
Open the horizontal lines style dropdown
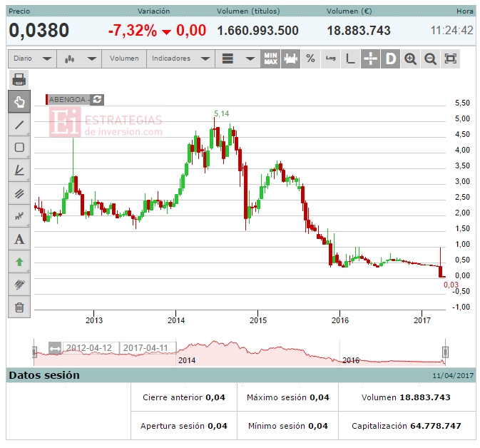tap(238, 58)
